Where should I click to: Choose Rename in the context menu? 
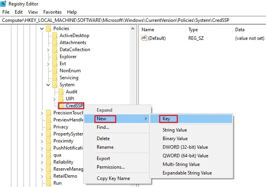[117, 147]
